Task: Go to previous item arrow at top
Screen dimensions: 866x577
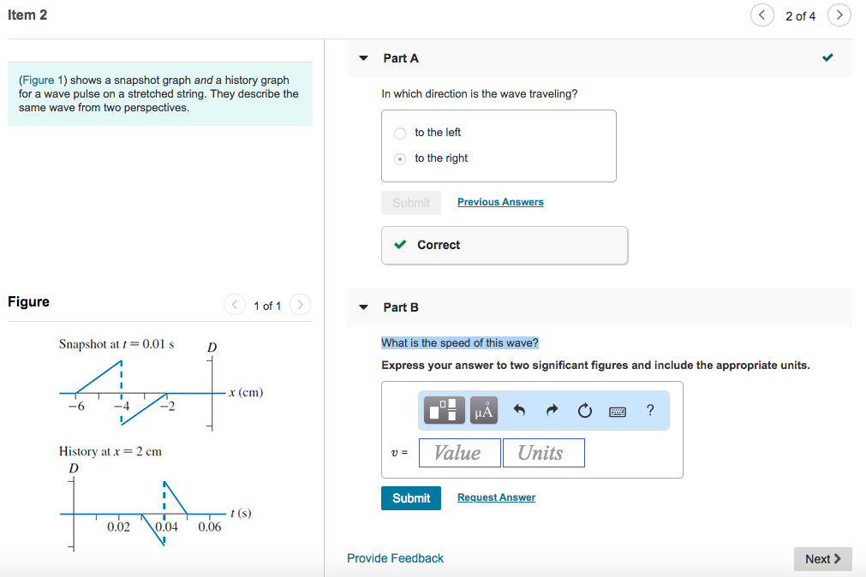Action: pyautogui.click(x=762, y=15)
